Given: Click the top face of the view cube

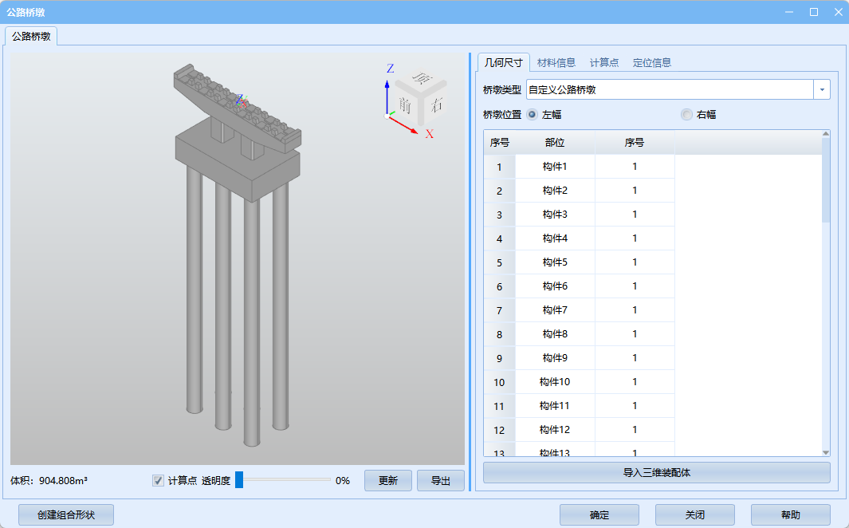Looking at the screenshot, I should [422, 80].
